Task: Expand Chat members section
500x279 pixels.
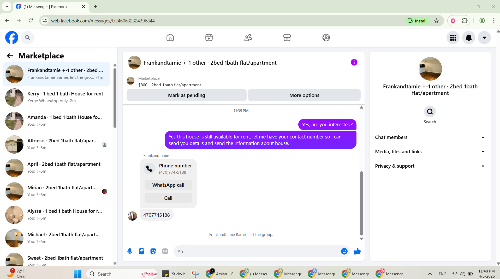Action: tap(430, 137)
